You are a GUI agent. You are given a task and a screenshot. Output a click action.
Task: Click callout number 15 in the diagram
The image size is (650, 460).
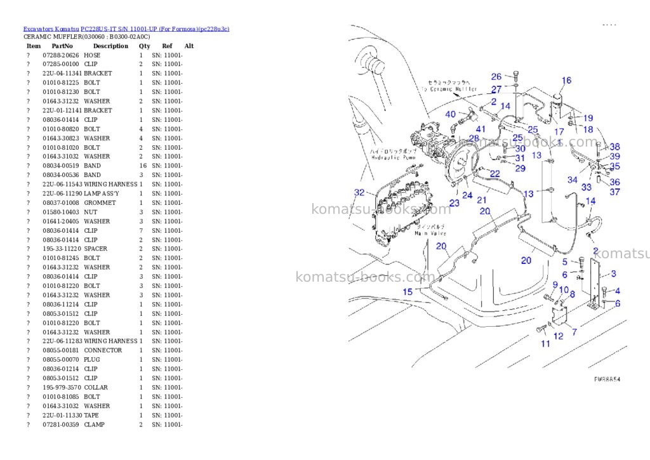click(x=408, y=292)
